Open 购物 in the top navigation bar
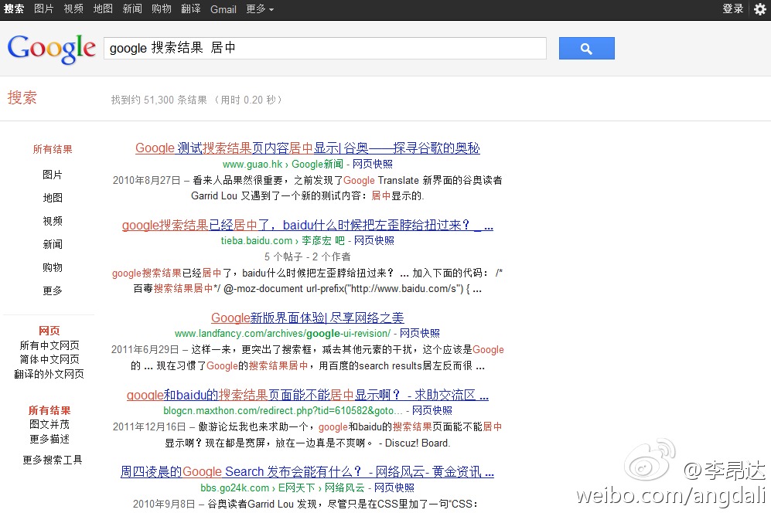 pos(162,8)
